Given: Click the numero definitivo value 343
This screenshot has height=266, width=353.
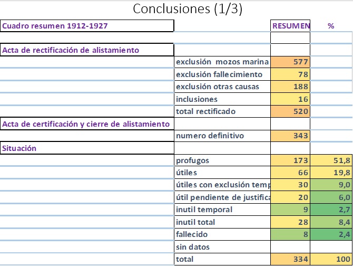Looking at the screenshot, I should (290, 136).
